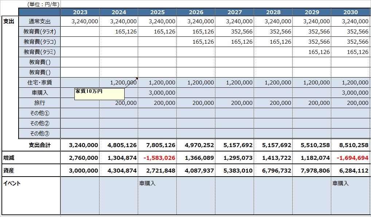Screen dimensions: 371x217
Task: Click the 支出合計 total for 2028
Action: [273, 145]
